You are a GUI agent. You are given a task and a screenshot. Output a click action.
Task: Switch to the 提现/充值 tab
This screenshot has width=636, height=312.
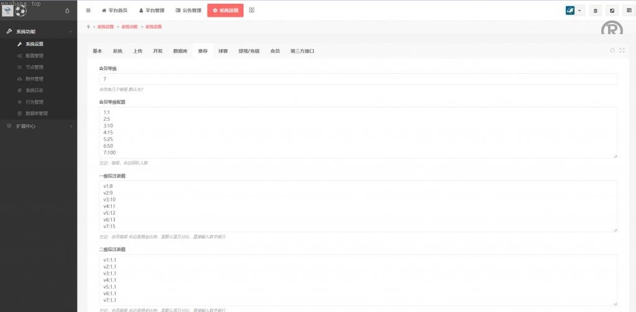249,51
